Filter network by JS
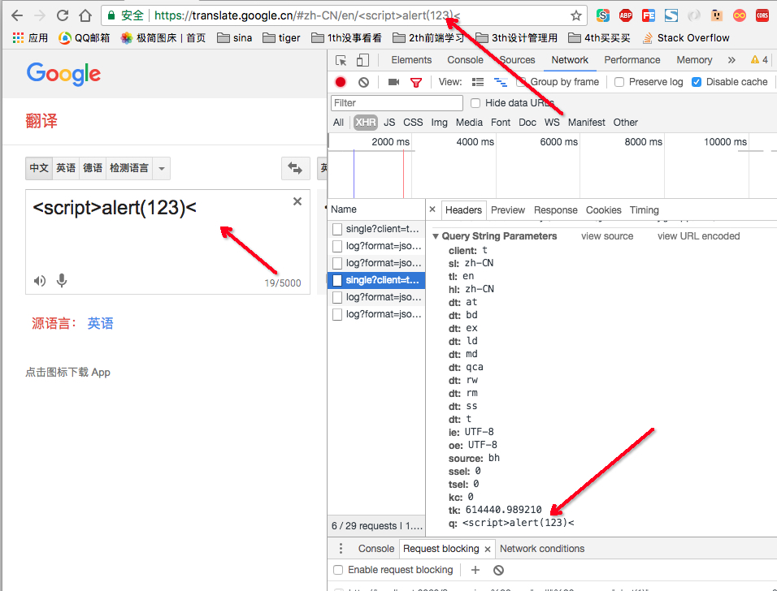This screenshot has width=777, height=591. [x=389, y=123]
